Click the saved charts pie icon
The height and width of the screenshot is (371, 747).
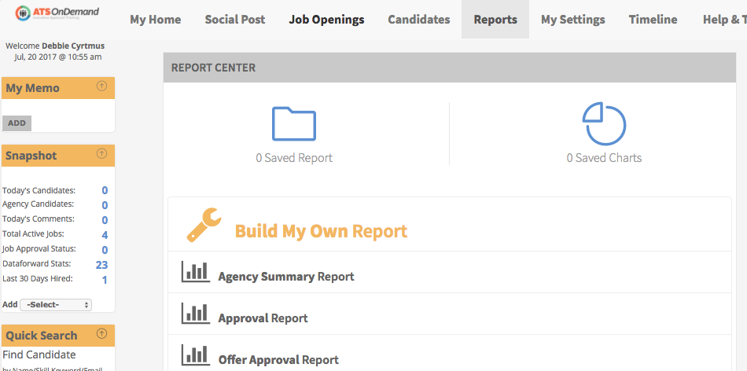604,123
